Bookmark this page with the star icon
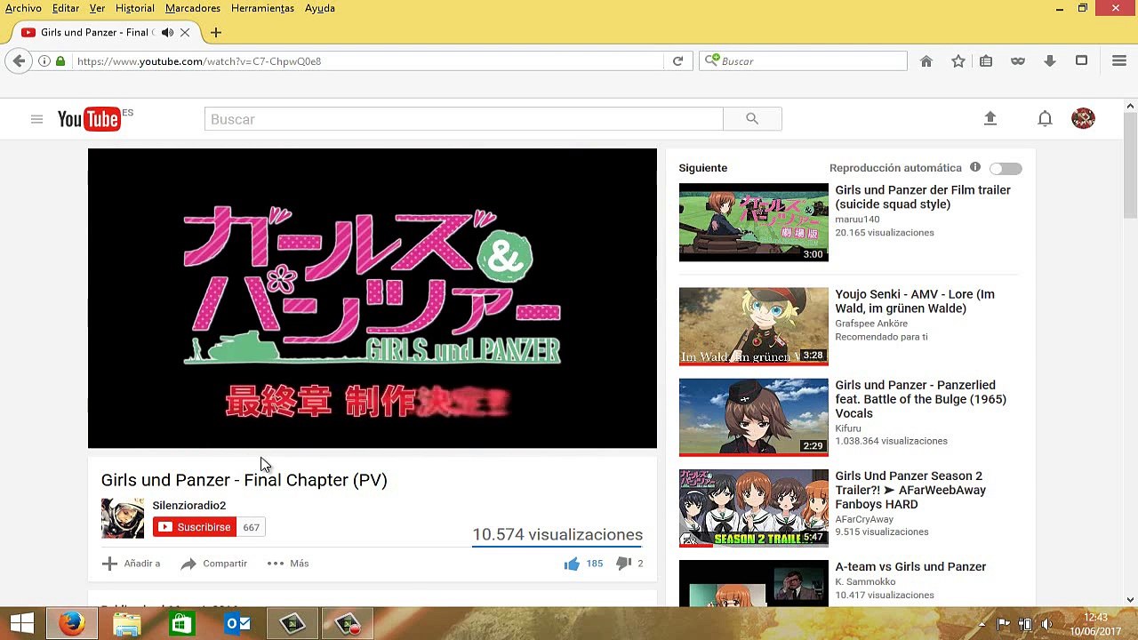The image size is (1138, 640). tap(958, 61)
